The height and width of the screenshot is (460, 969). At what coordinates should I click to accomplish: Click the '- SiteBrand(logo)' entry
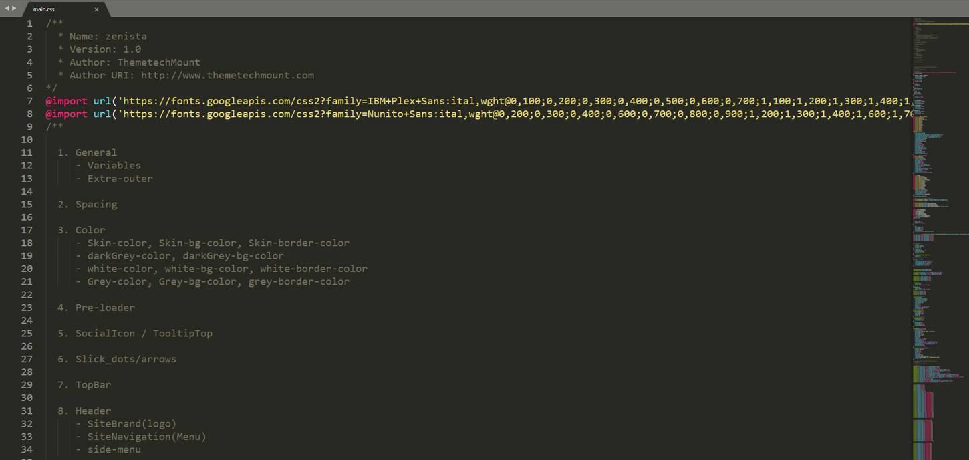click(126, 423)
